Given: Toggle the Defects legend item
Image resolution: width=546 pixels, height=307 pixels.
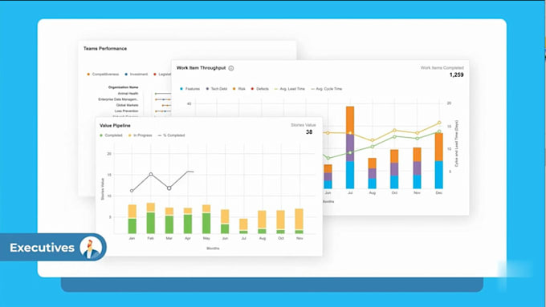Looking at the screenshot, I should click(260, 89).
